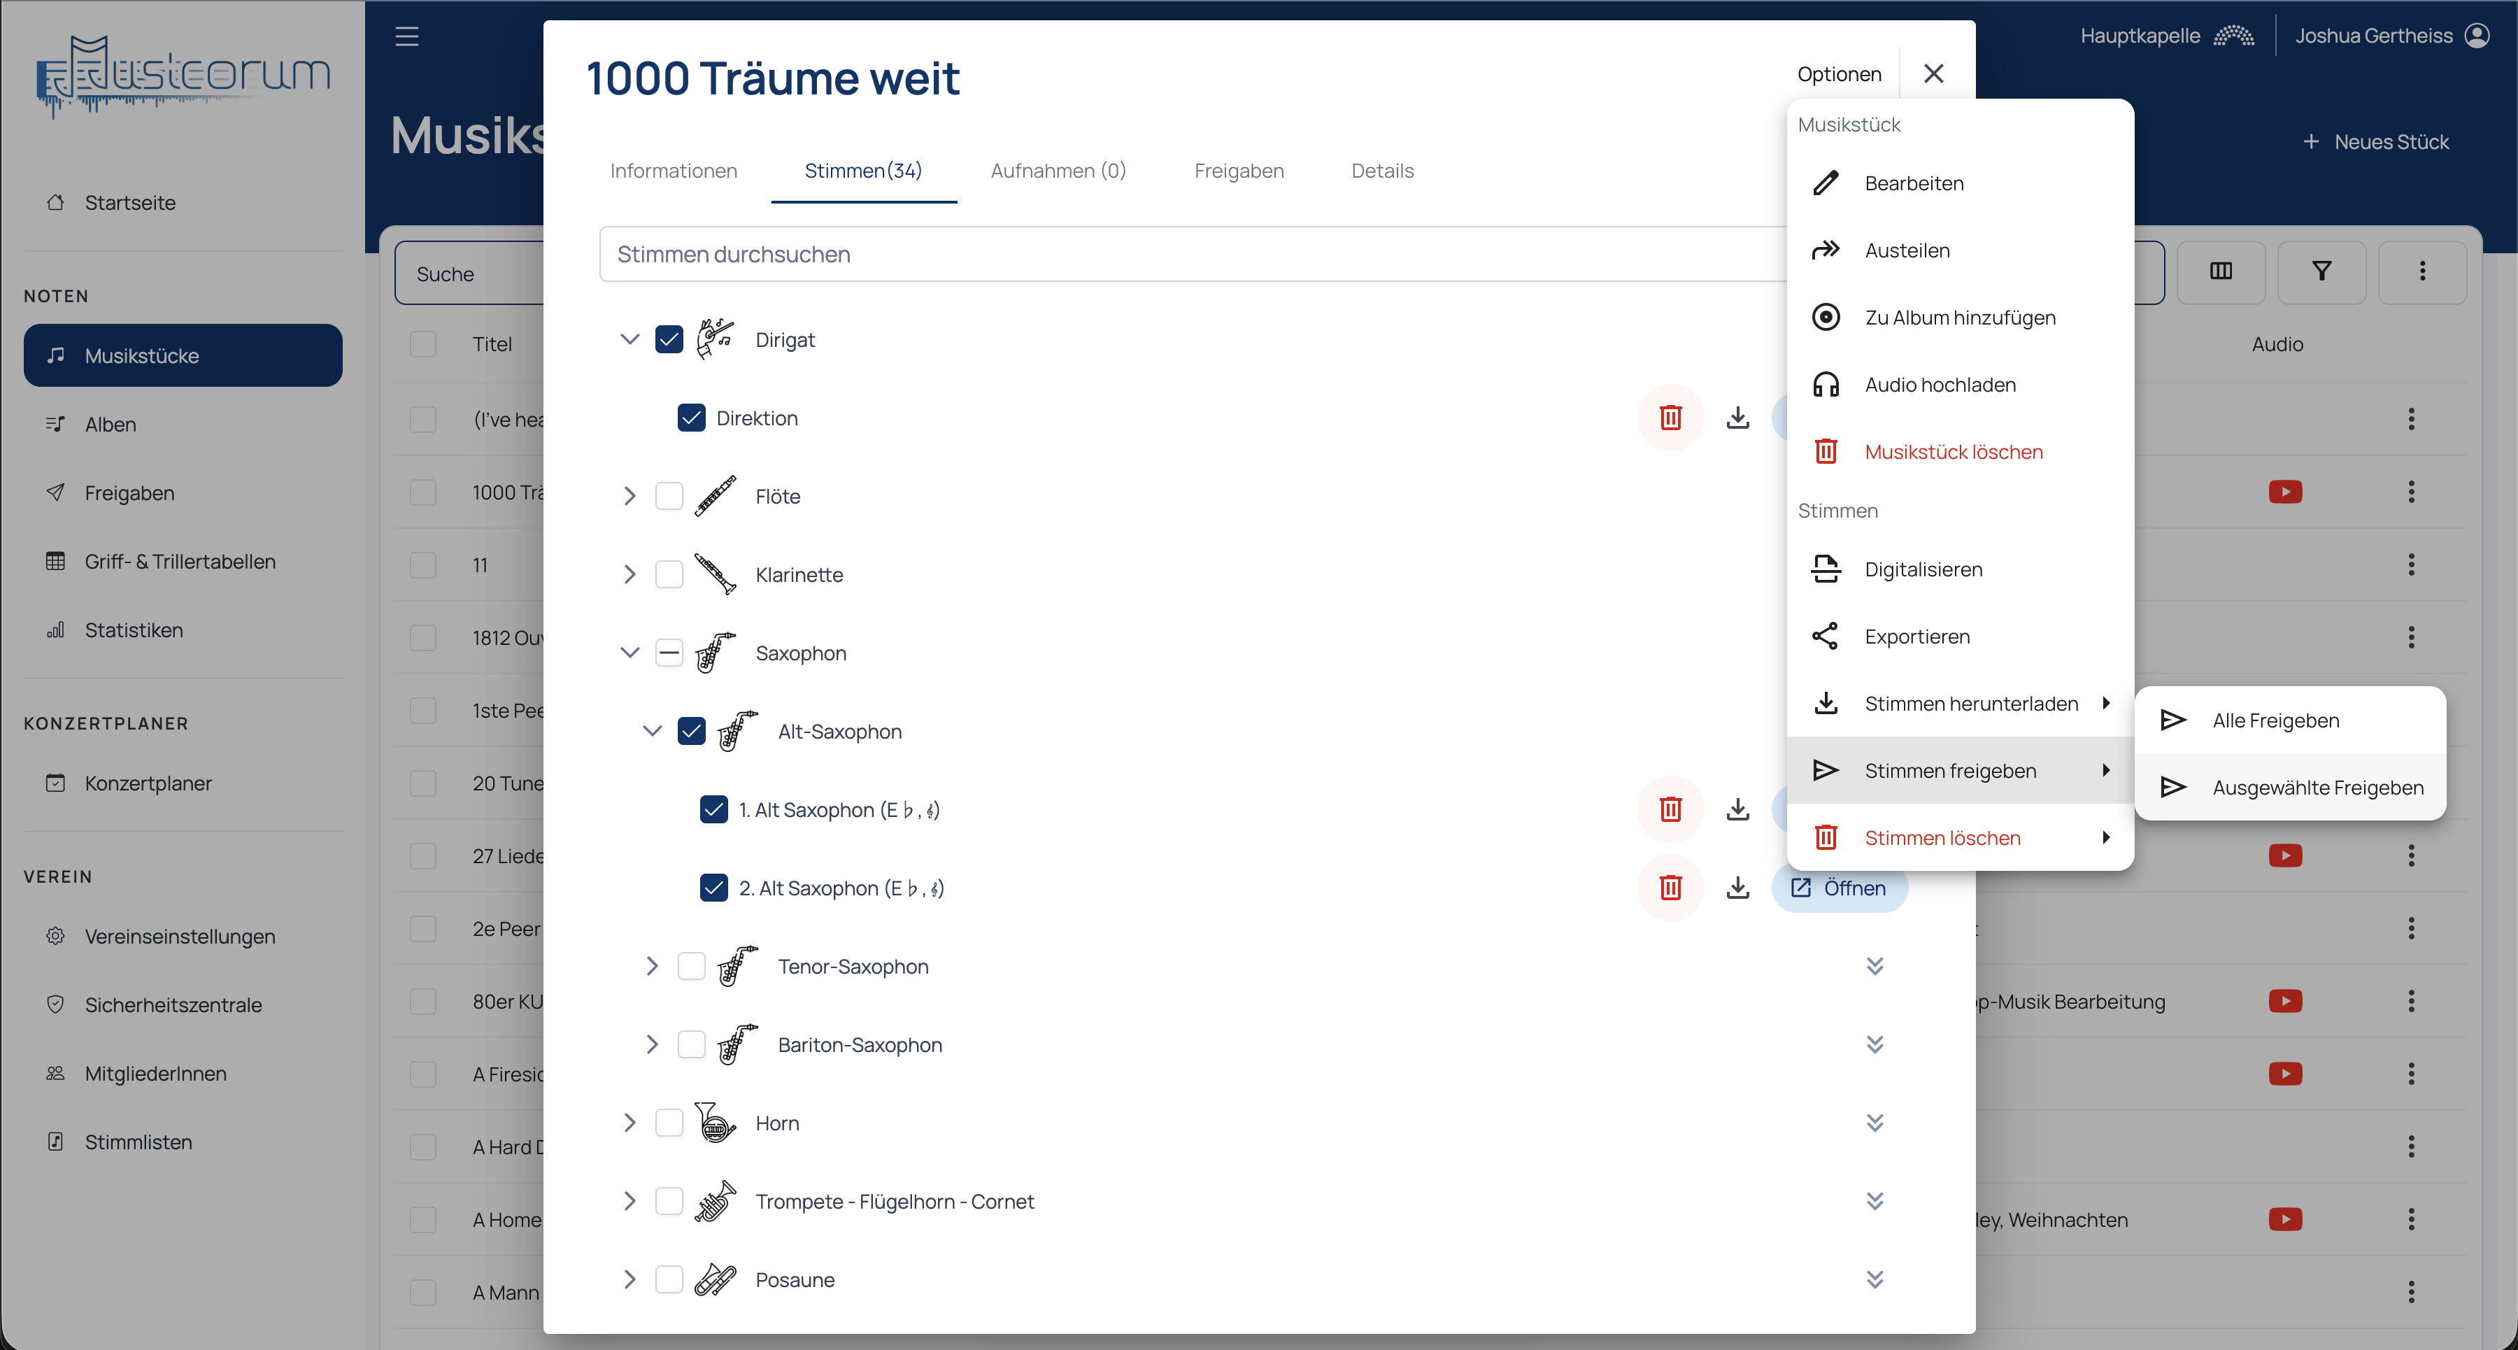
Task: Click the filter icon in table toolbar
Action: point(2321,271)
